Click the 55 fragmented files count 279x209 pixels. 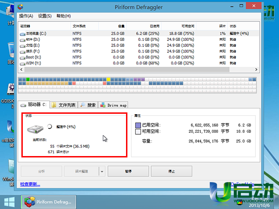[x=52, y=146]
